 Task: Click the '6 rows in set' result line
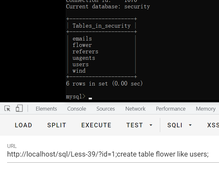point(104,84)
